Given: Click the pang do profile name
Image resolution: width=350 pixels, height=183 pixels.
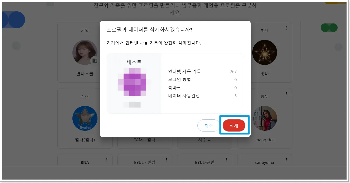Looking at the screenshot, I should point(264,140).
